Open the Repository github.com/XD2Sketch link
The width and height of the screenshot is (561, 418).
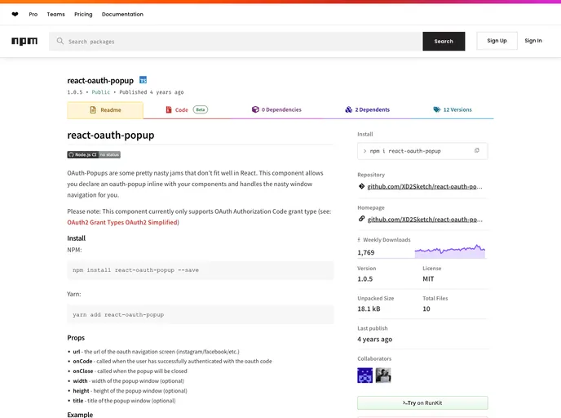(x=424, y=186)
